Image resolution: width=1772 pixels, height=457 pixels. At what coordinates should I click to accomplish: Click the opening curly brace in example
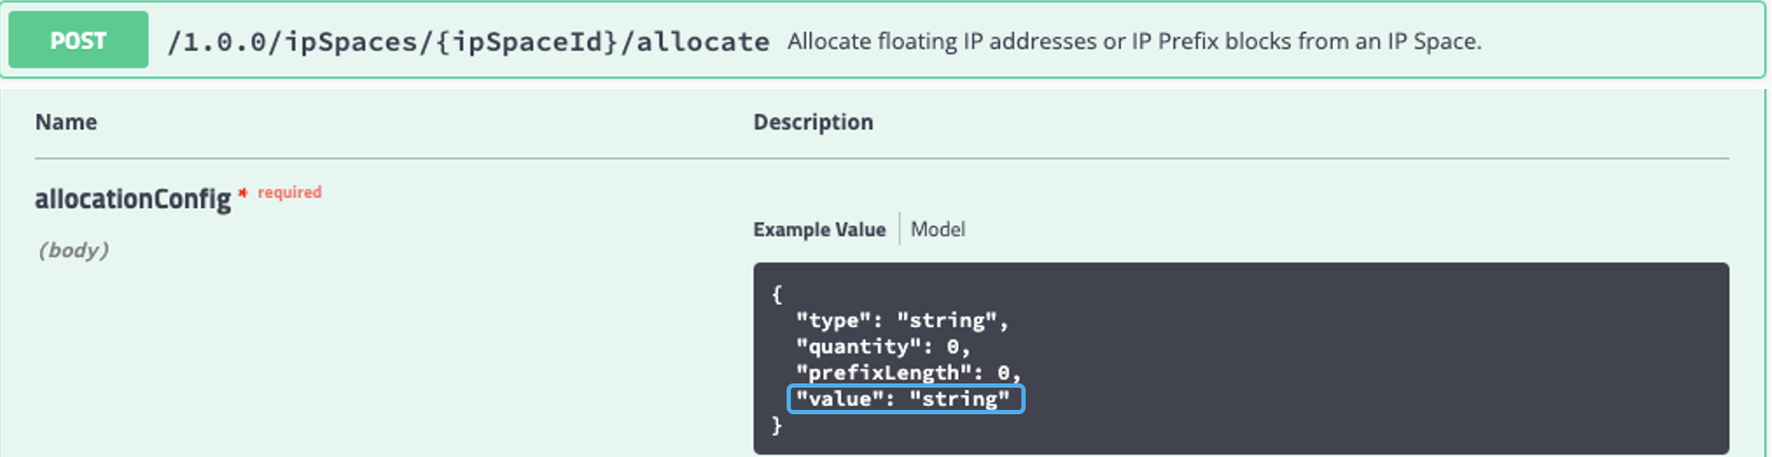(x=777, y=294)
